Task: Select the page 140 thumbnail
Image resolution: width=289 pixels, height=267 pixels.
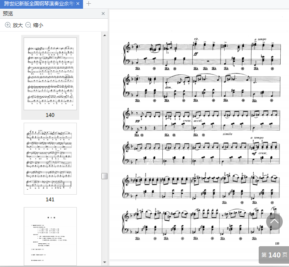Action: tap(50, 74)
